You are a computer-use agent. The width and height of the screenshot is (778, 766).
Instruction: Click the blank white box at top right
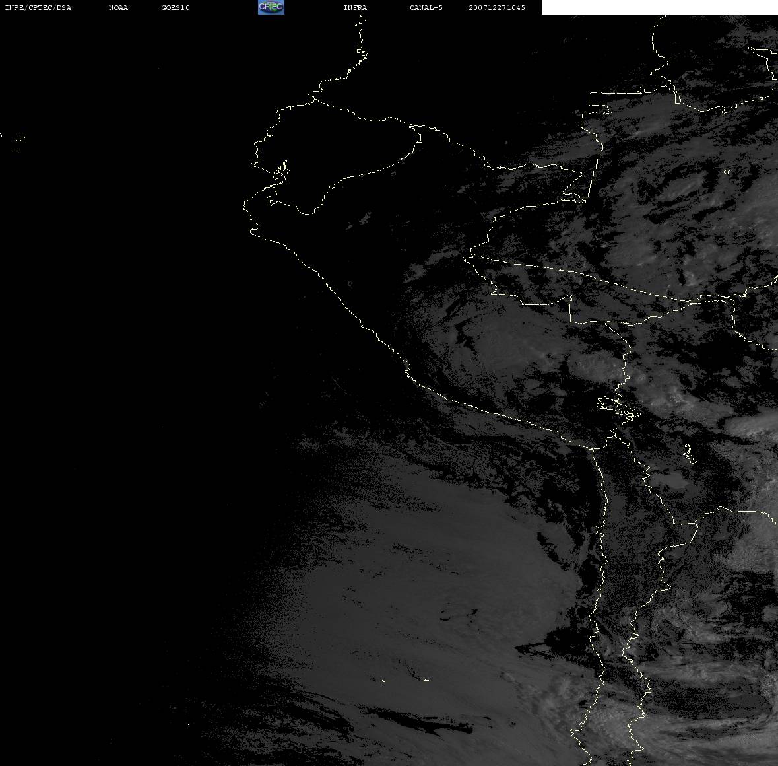click(659, 7)
